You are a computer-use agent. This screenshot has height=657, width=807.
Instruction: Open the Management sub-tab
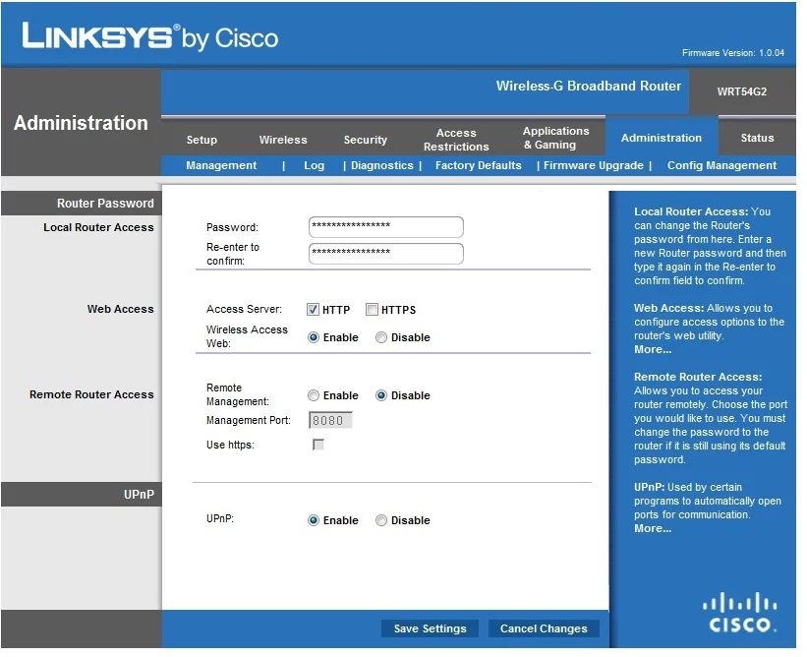point(221,165)
